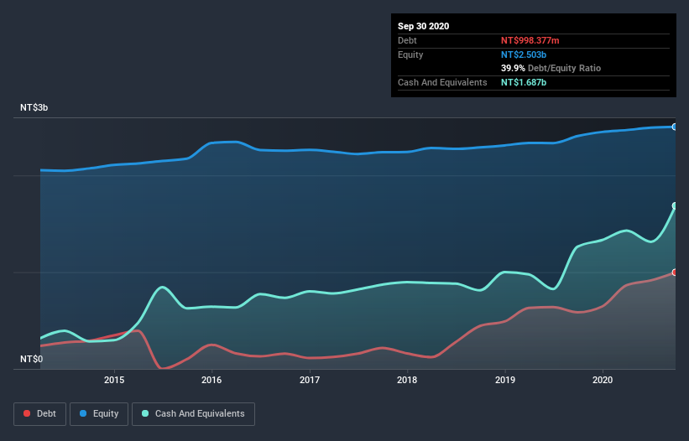The height and width of the screenshot is (441, 689).
Task: Click the Debt label in the tooltip
Action: tap(407, 40)
